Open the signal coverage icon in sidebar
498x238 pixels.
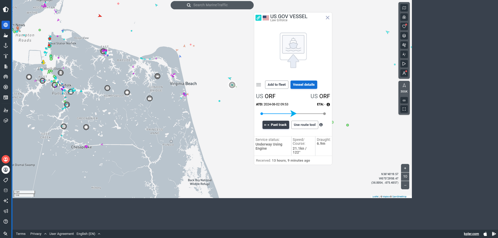(x=6, y=77)
